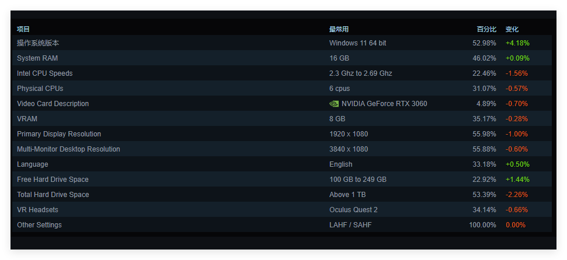
Task: Expand the 操作系统版本 row
Action: click(282, 43)
